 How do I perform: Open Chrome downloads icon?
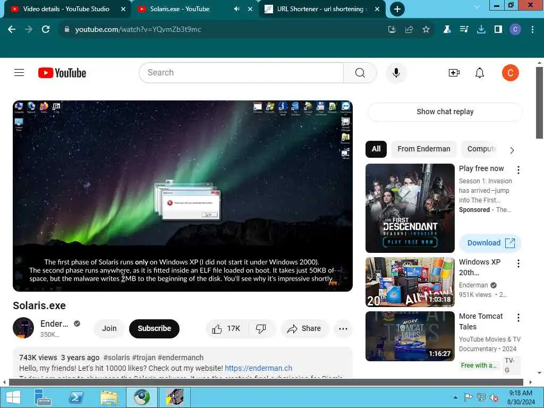[x=481, y=30]
